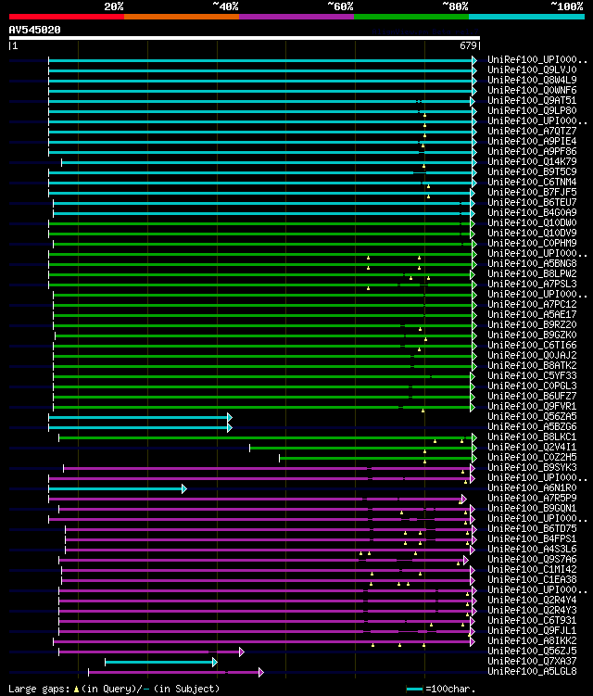Image resolution: width=593 pixels, height=696 pixels.
Task: Open hit UniRef100_Q0JAJ2
Action: pyautogui.click(x=532, y=355)
